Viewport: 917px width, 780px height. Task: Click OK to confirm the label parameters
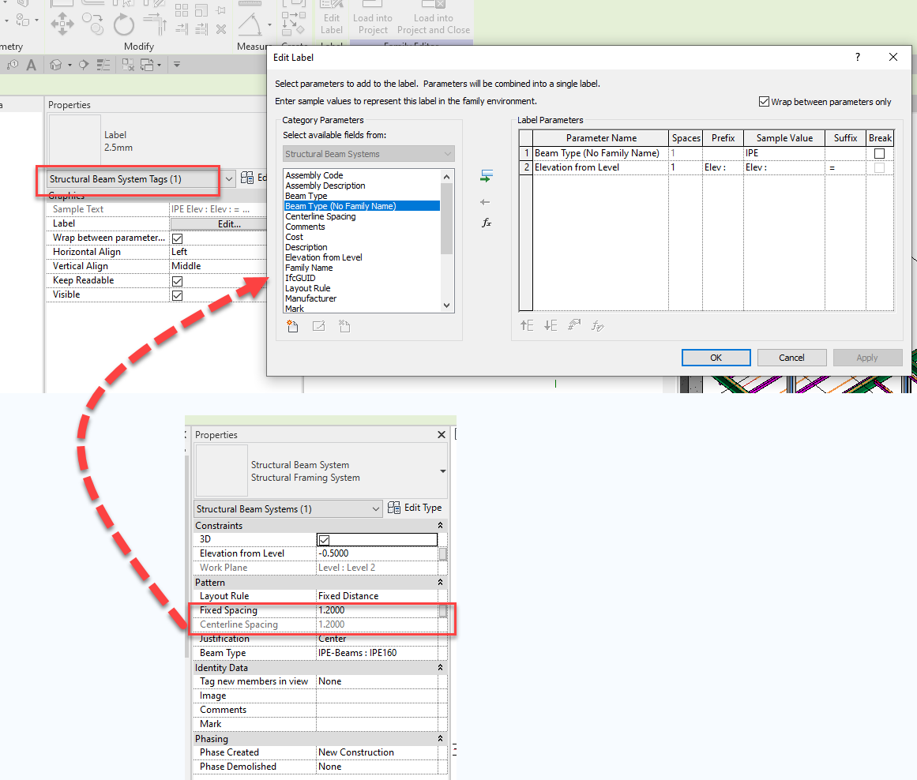(716, 357)
